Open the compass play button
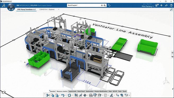The height and width of the screenshot is (98, 174). (x=11, y=7)
